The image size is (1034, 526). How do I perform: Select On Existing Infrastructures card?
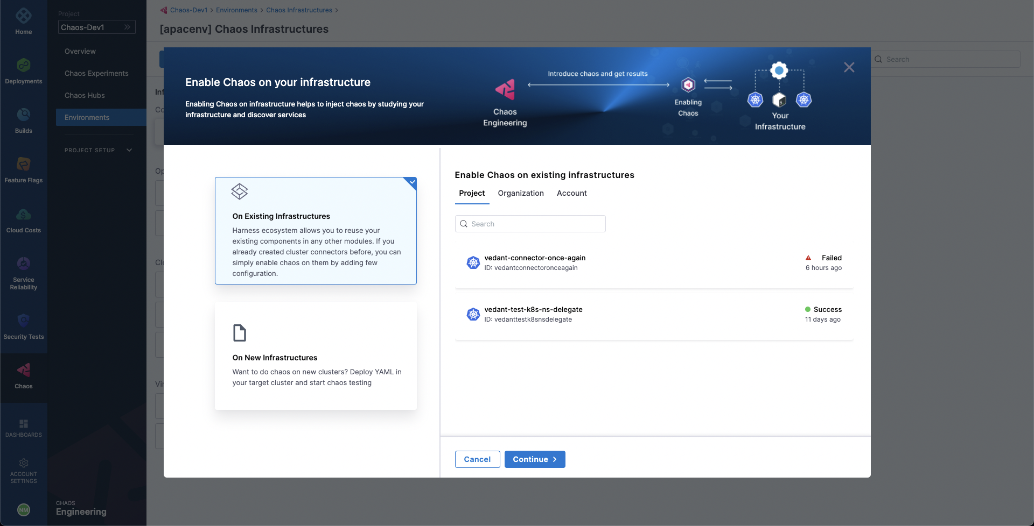(x=316, y=231)
